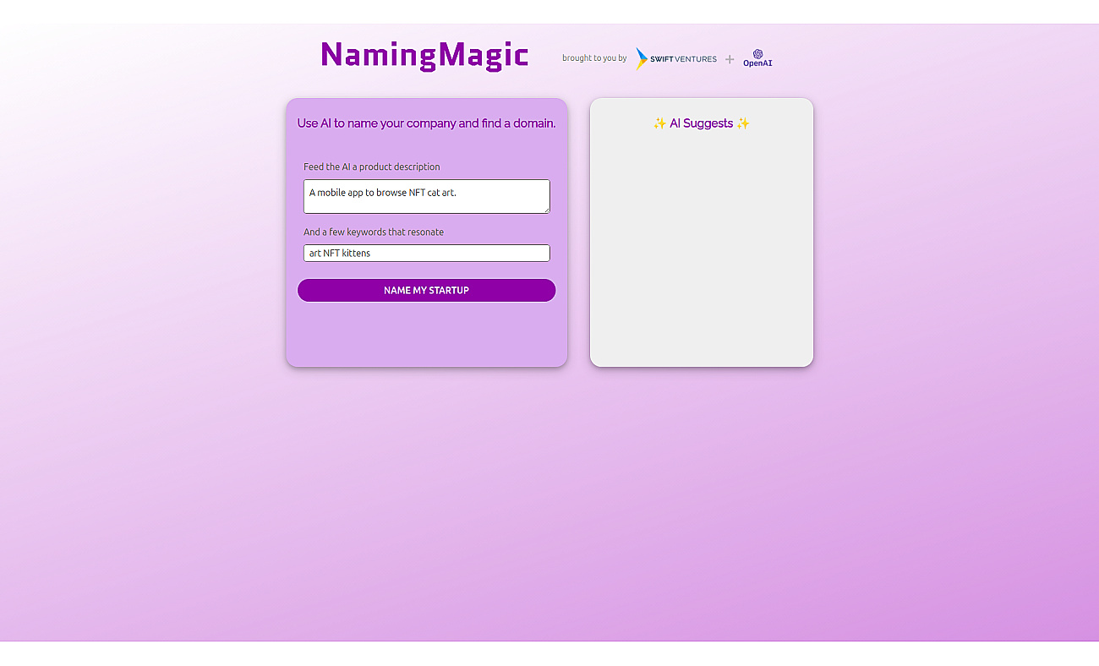The image size is (1099, 666).
Task: Click the keywords input field
Action: [426, 253]
